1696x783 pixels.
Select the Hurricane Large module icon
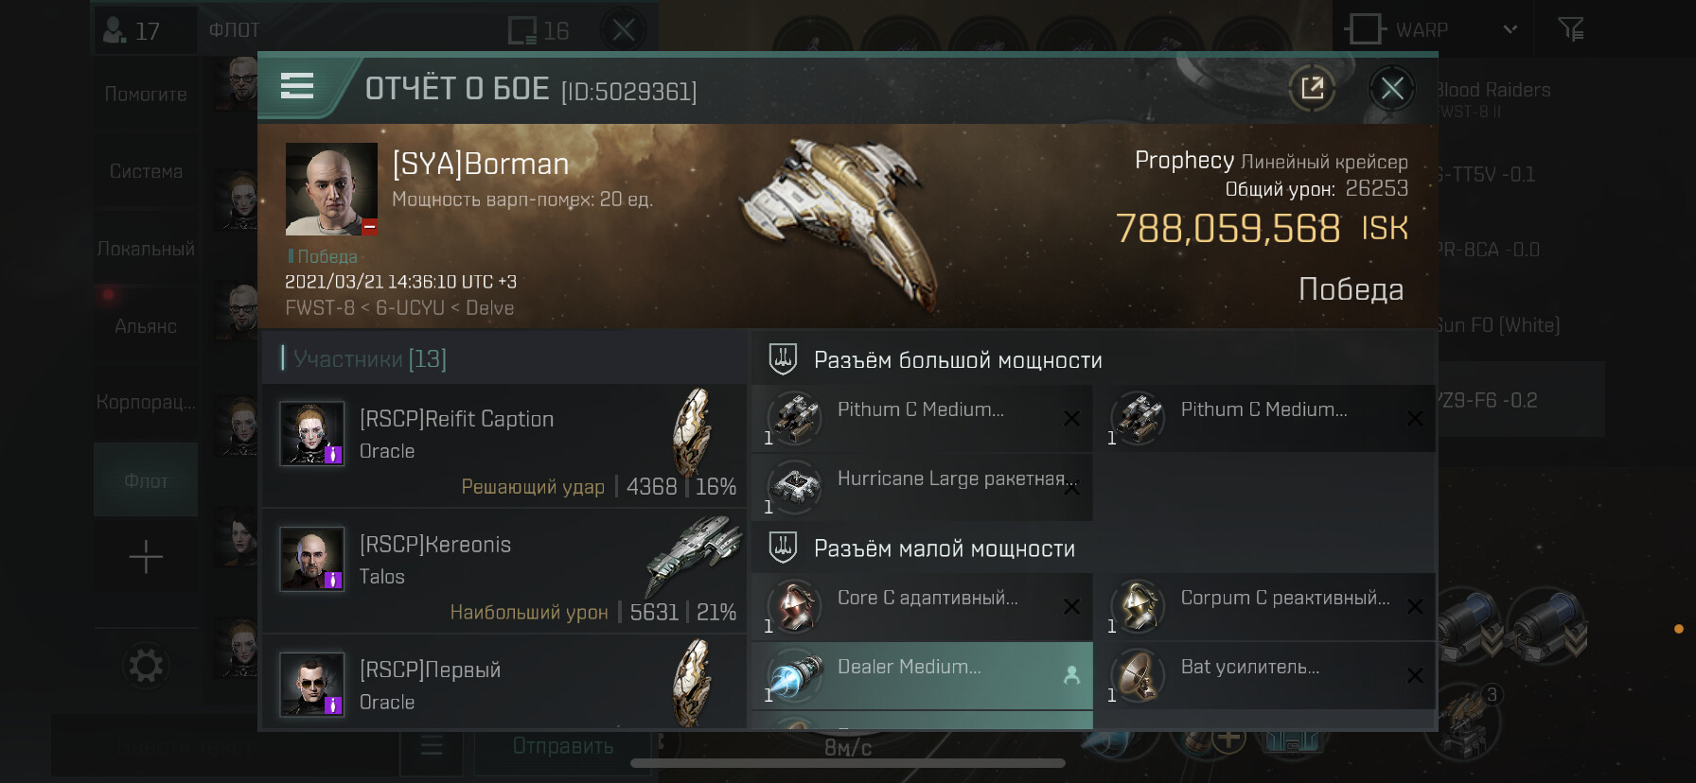tap(794, 487)
